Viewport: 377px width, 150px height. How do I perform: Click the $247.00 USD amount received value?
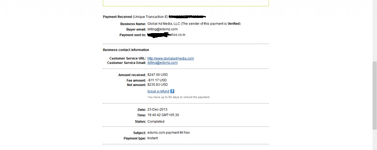(x=158, y=75)
